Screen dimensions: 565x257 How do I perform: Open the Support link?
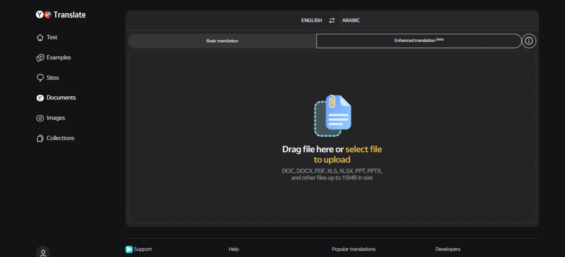point(138,249)
